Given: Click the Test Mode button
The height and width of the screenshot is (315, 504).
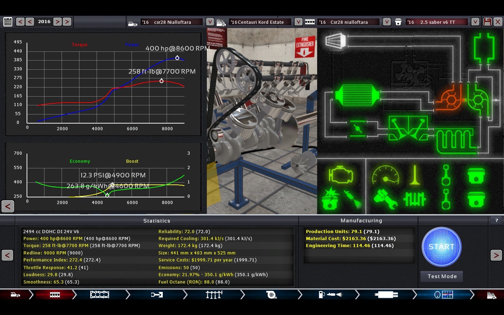Looking at the screenshot, I should [442, 276].
